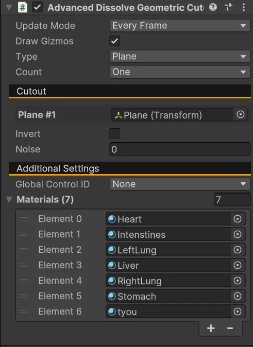This screenshot has height=347, width=253.
Task: Click the script icon in the component header
Action: (x=22, y=8)
